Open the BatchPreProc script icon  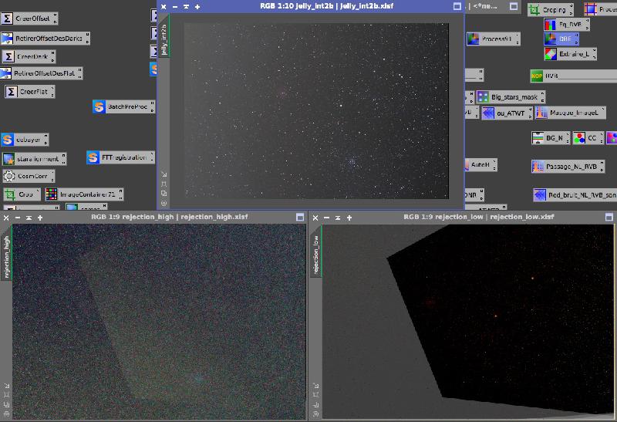[123, 106]
